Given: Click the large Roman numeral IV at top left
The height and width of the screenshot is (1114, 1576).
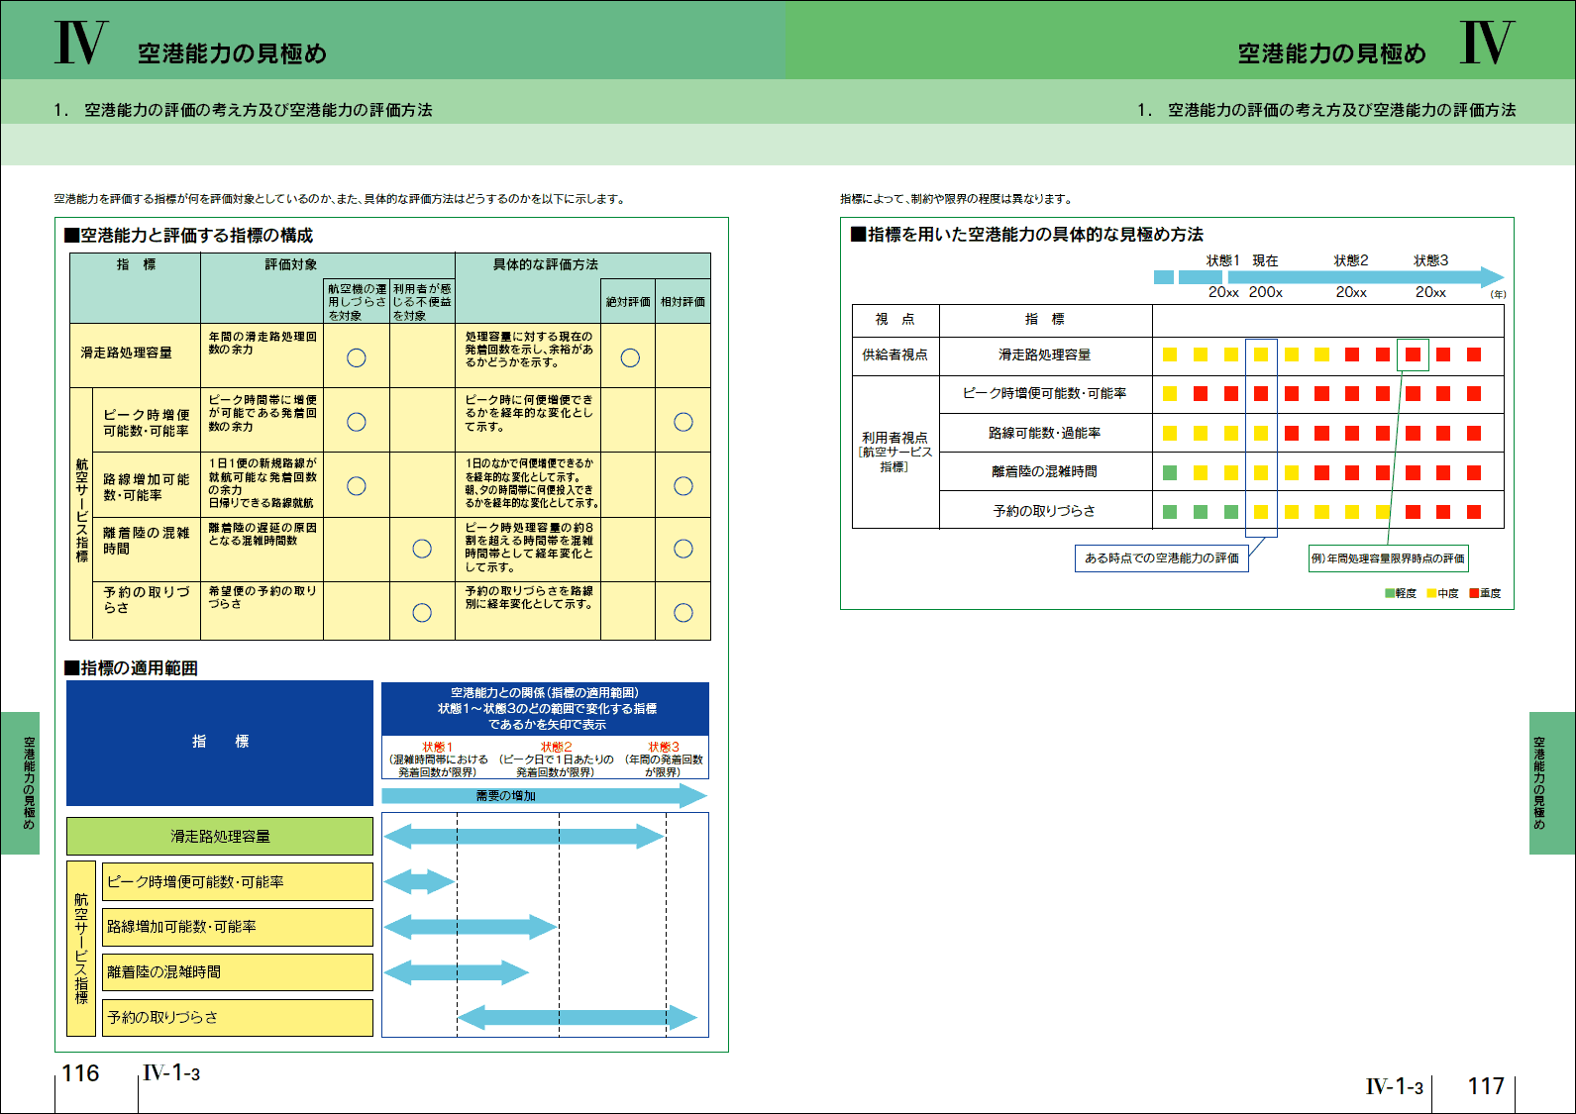Looking at the screenshot, I should tap(79, 44).
